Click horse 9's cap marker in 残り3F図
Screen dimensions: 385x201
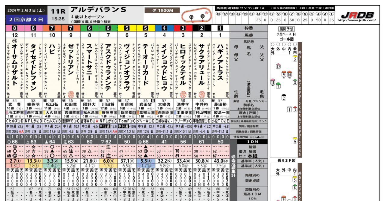[x=284, y=199]
